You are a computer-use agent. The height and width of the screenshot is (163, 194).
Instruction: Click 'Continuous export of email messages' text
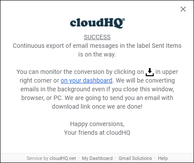tap(66, 46)
